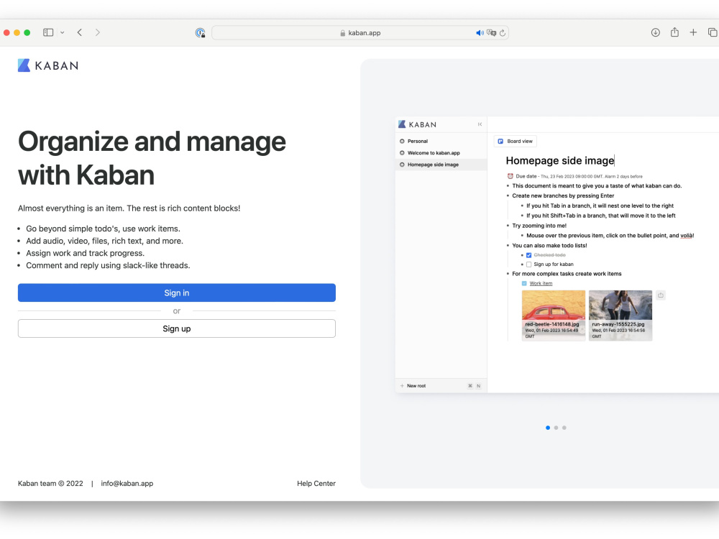The height and width of the screenshot is (539, 719).
Task: Check the Sign up for kaban checkbox
Action: 528,264
